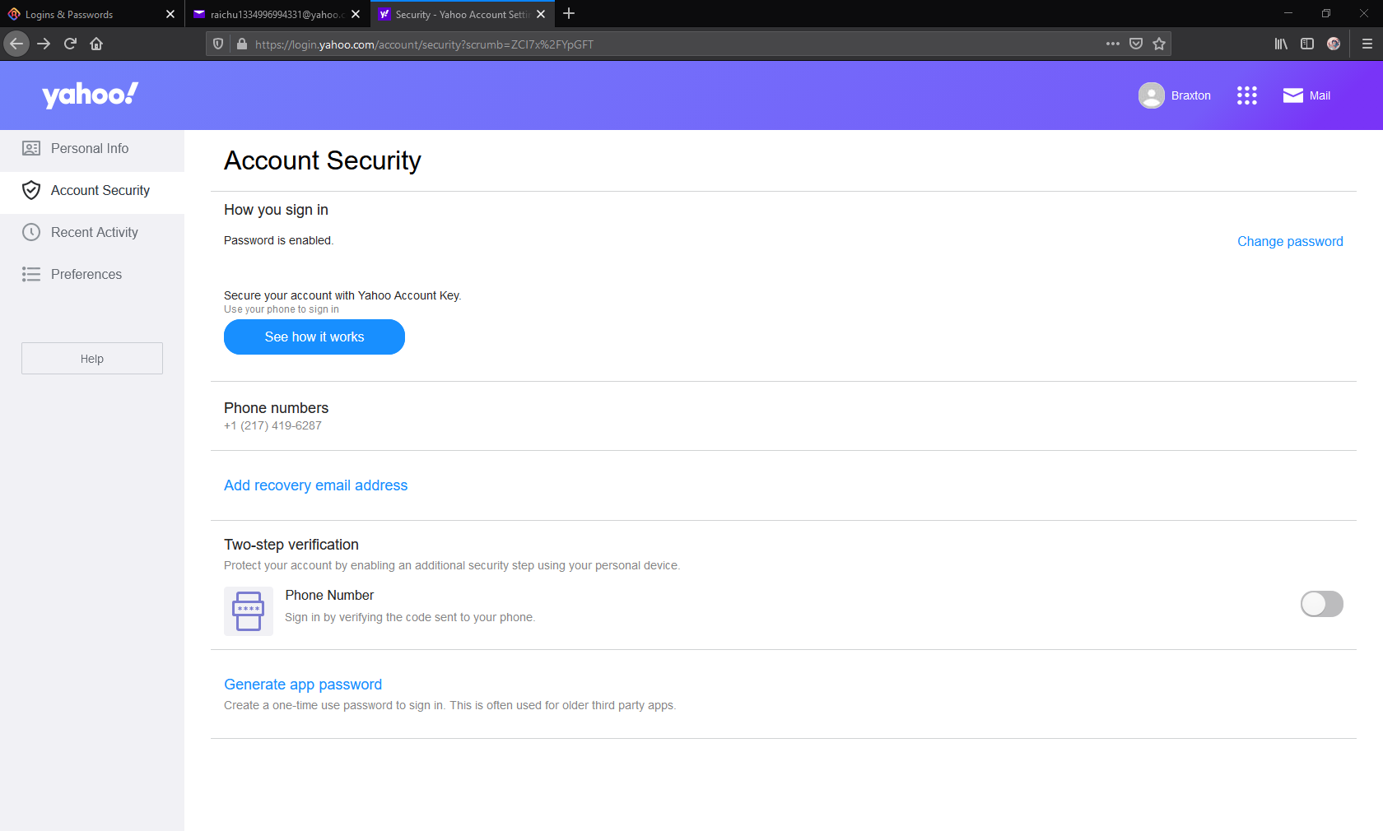
Task: Switch to raichu yahoo mail tab
Action: pyautogui.click(x=269, y=14)
